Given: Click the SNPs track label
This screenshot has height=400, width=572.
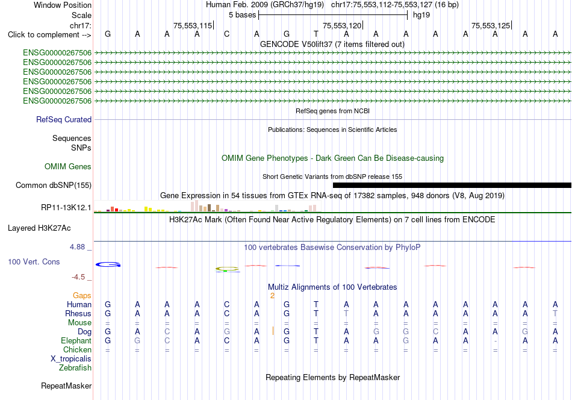Looking at the screenshot, I should 81,148.
